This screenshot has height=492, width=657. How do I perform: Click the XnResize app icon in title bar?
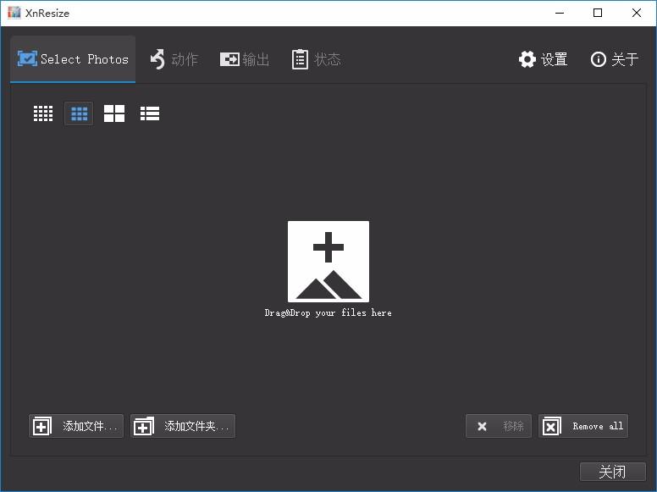point(14,13)
